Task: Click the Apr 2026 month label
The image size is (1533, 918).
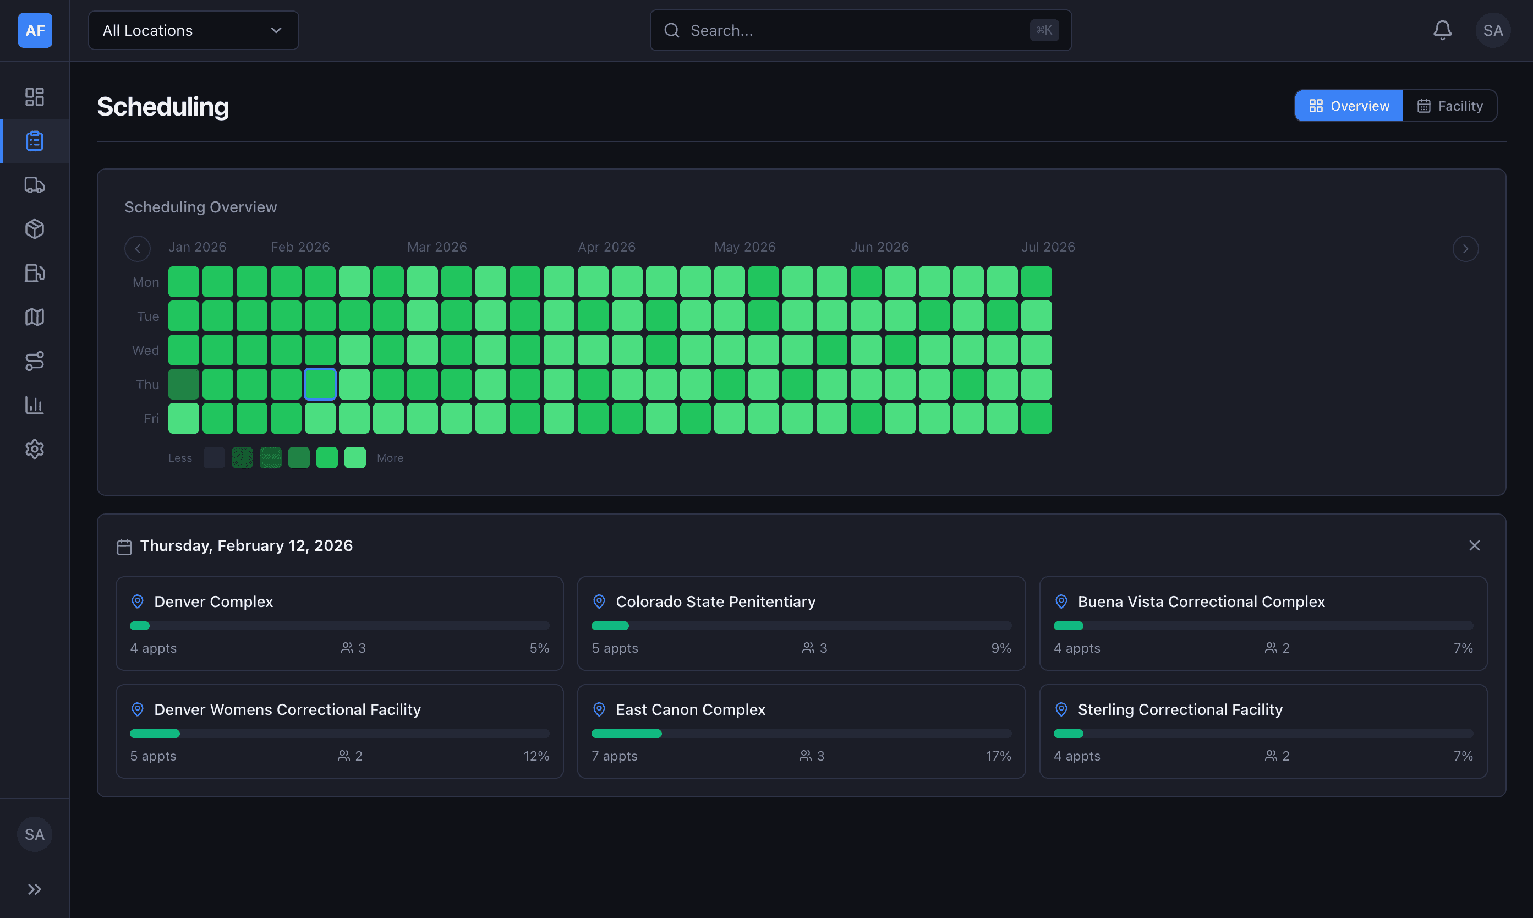Action: point(606,247)
